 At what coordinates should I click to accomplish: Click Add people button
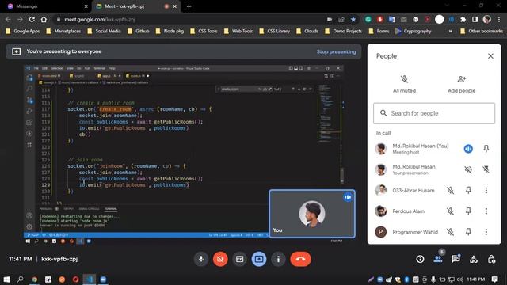tap(461, 84)
